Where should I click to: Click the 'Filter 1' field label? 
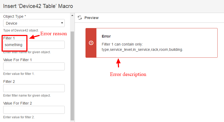(9, 38)
